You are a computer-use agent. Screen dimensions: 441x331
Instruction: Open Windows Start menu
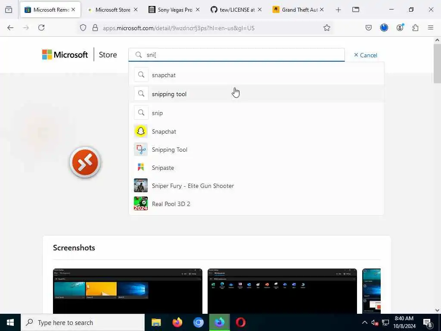pos(10,322)
